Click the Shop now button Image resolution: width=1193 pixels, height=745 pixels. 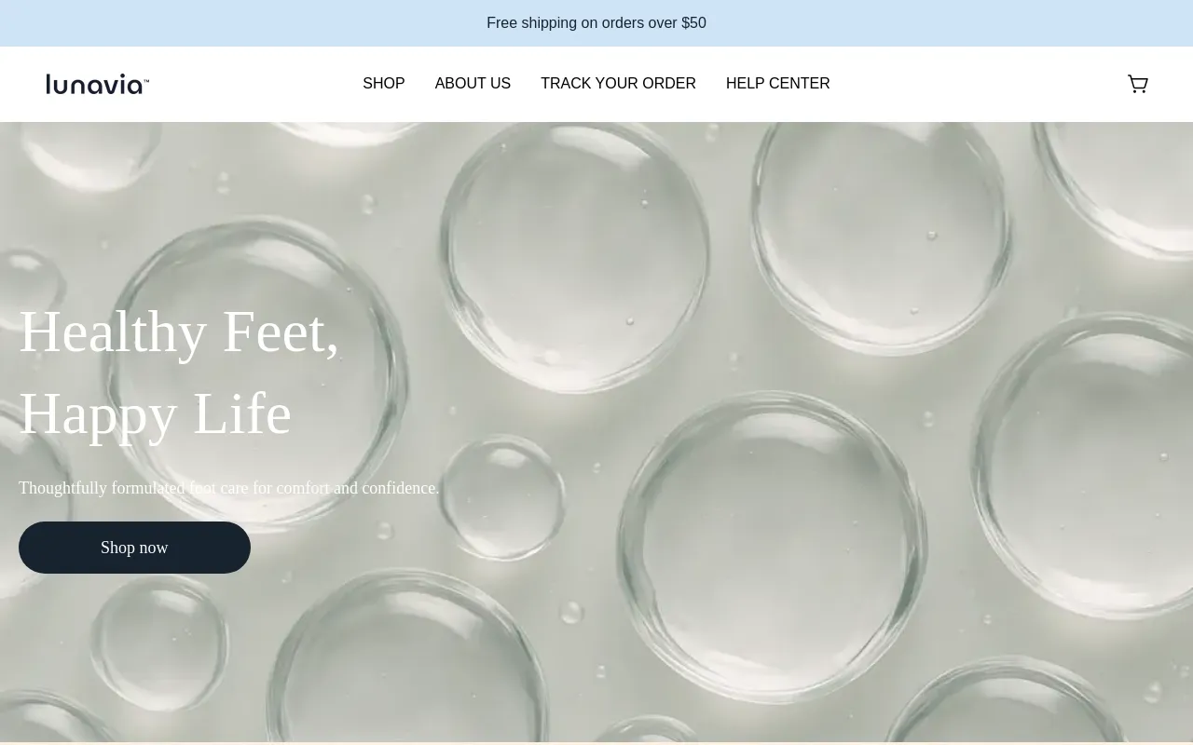coord(134,548)
